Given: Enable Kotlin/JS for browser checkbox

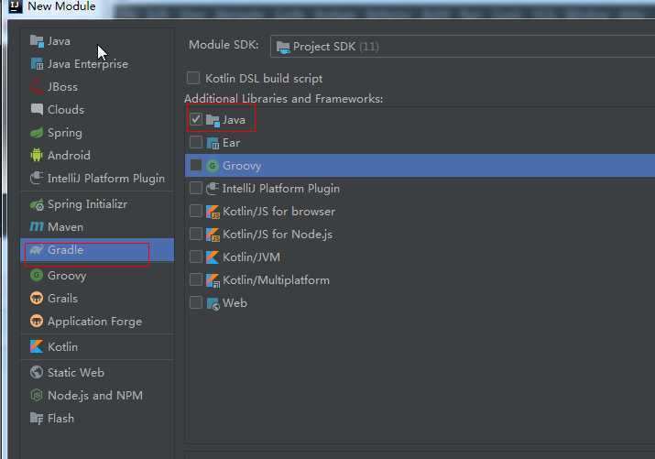Looking at the screenshot, I should pos(195,211).
